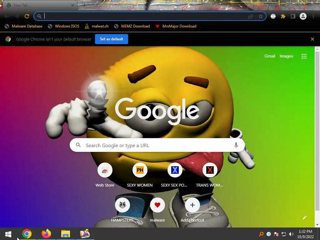Open the network tray icon
Image resolution: width=320 pixels, height=240 pixels.
coord(284,234)
